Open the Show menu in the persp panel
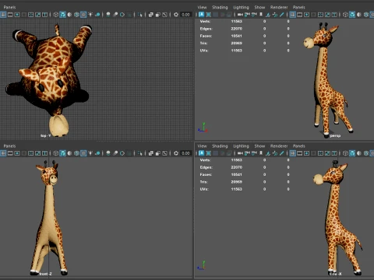Image resolution: width=374 pixels, height=280 pixels. 259,7
